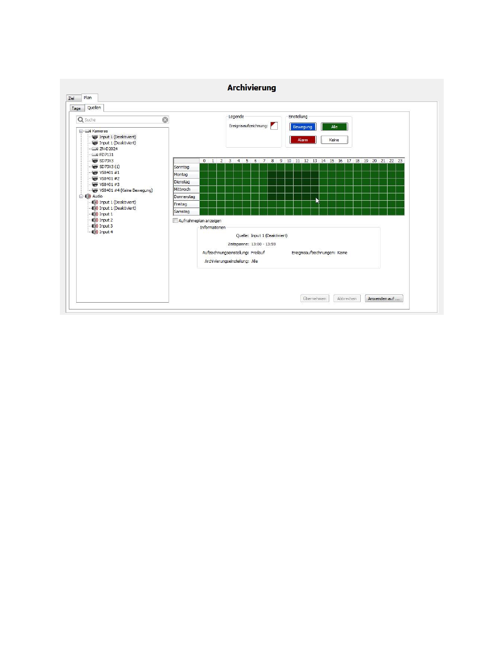Select the Sonntag row header
Image resolution: width=501 pixels, height=649 pixels.
click(186, 167)
